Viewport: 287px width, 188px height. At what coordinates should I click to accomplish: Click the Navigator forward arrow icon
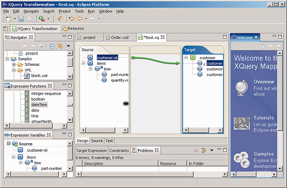[x=33, y=46]
